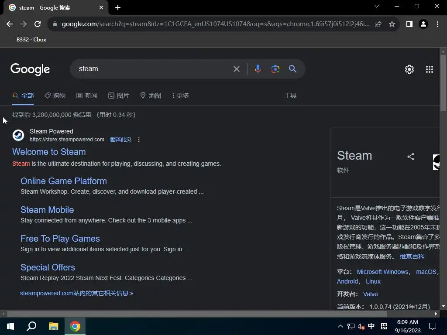Switch to the 新闻 tab
This screenshot has width=447, height=335.
click(x=87, y=96)
